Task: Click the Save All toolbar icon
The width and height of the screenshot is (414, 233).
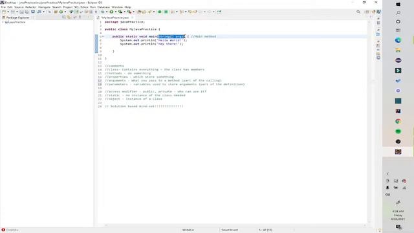Action: (x=27, y=12)
